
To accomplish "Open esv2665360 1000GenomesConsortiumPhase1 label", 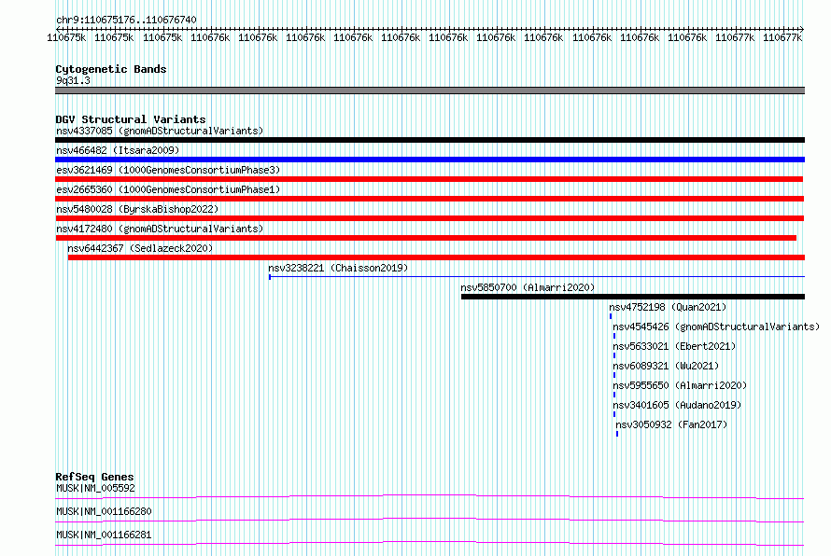I will [168, 189].
